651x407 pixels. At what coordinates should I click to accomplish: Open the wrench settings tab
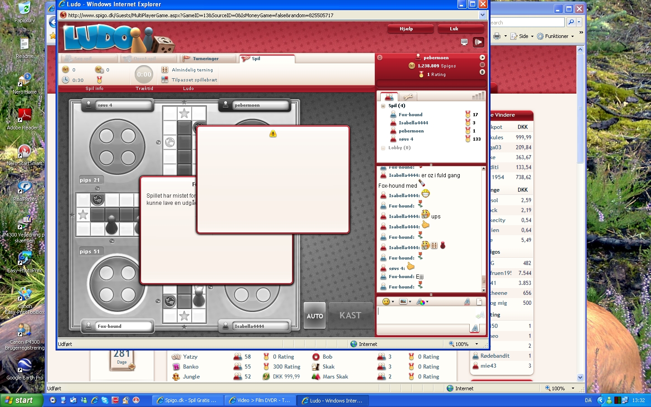(408, 96)
